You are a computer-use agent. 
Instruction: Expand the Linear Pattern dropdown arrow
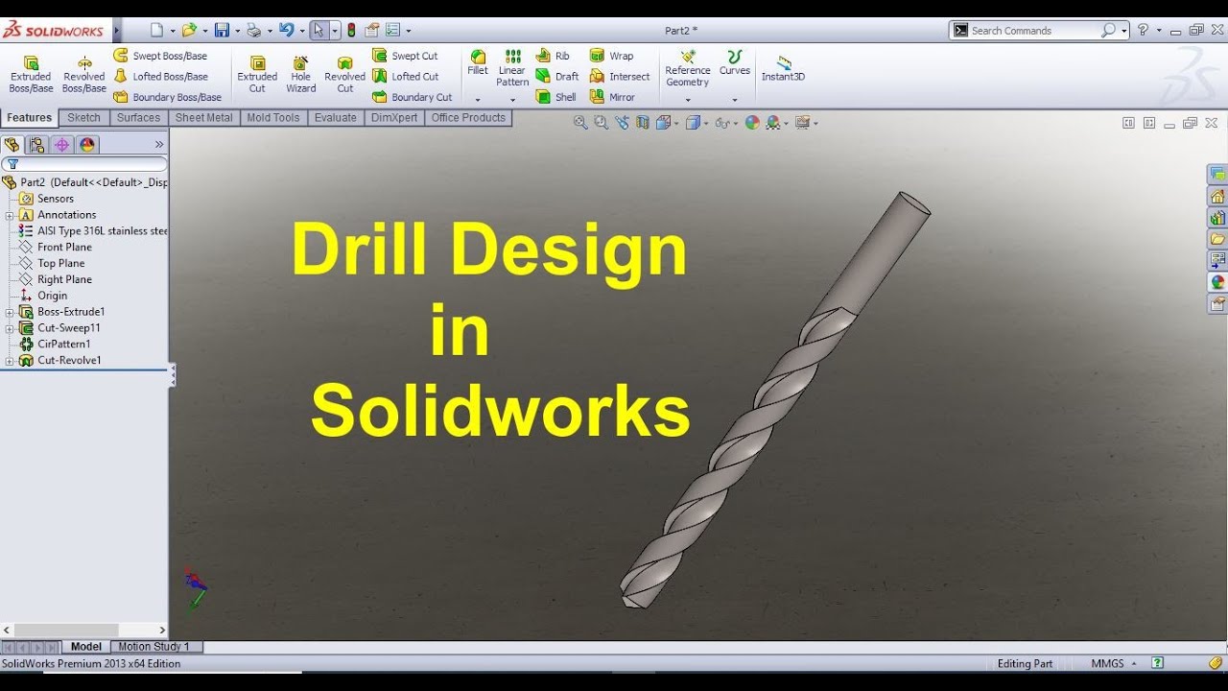512,100
